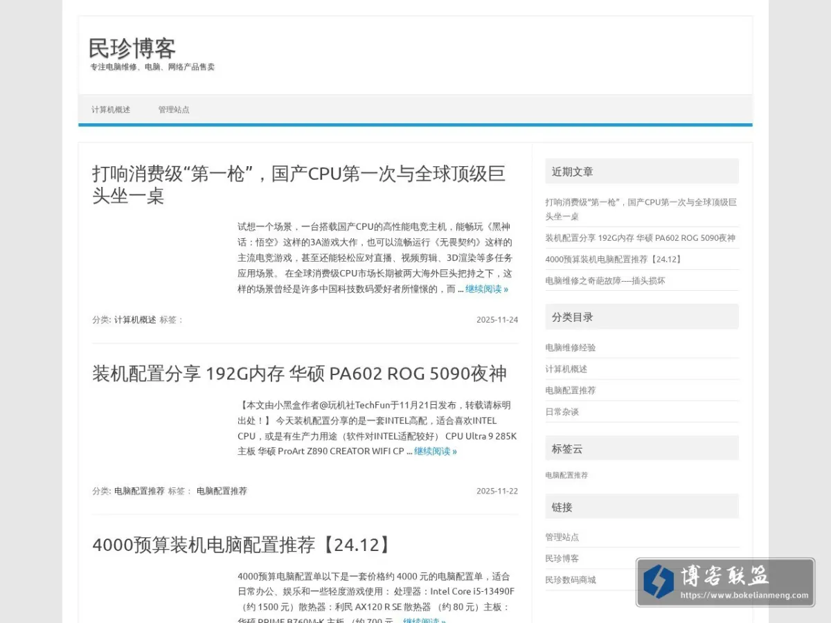Open recent article 4000预算装机电脑配置推荐 in sidebar
The image size is (831, 623).
pos(614,260)
